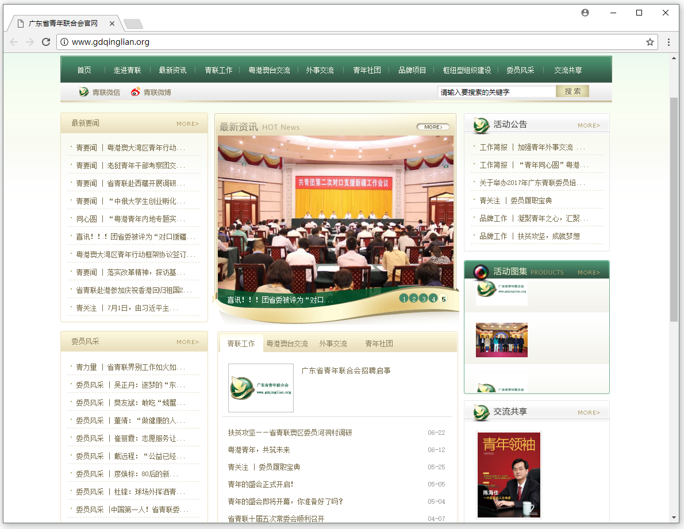Reload the page using the refresh icon
Image resolution: width=684 pixels, height=529 pixels.
point(46,42)
